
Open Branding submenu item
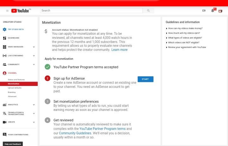tap(12, 92)
